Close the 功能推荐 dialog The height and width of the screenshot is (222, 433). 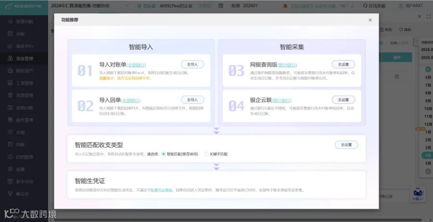(x=370, y=20)
